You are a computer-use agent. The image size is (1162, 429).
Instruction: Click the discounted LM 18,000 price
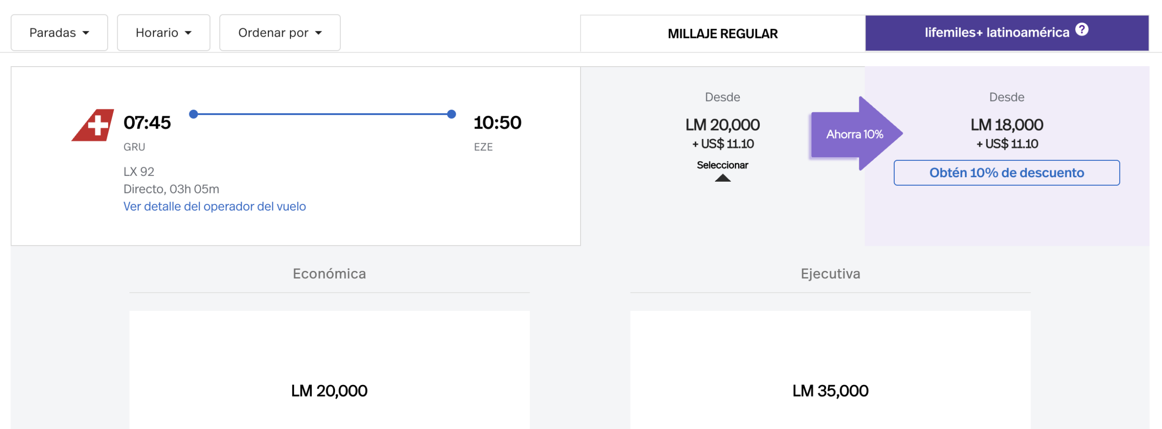click(x=1006, y=125)
